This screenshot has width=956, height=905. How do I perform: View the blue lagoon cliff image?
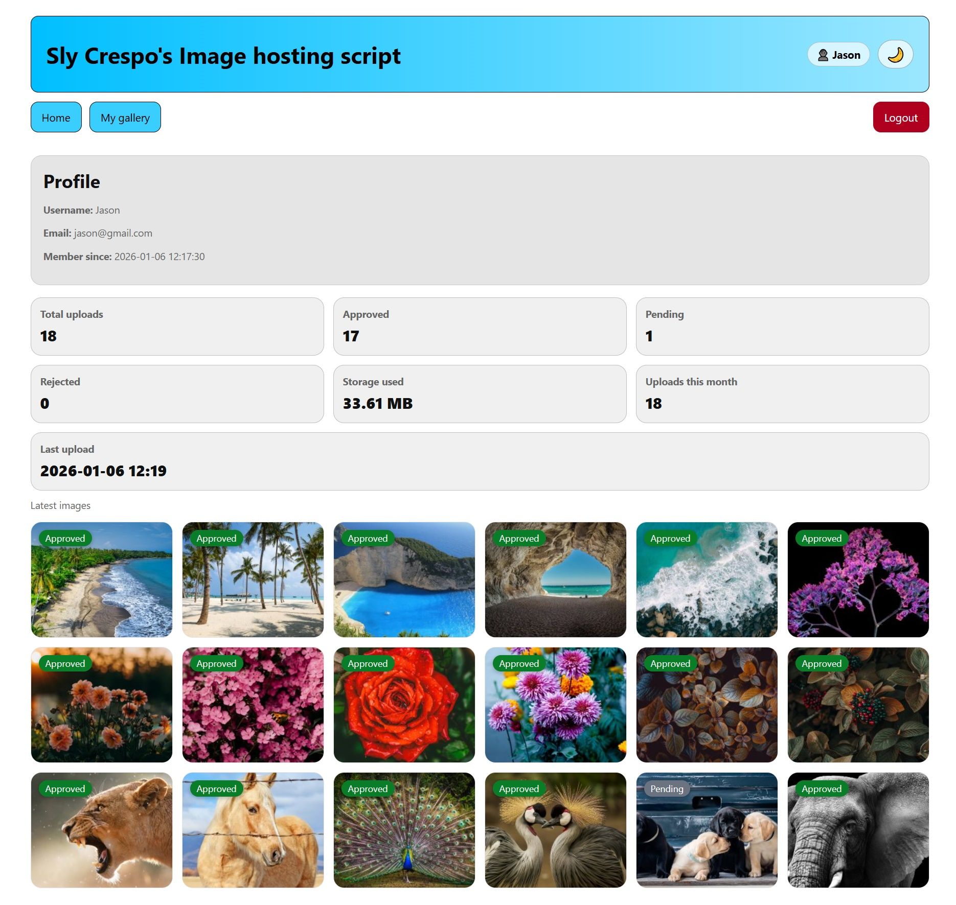[404, 579]
